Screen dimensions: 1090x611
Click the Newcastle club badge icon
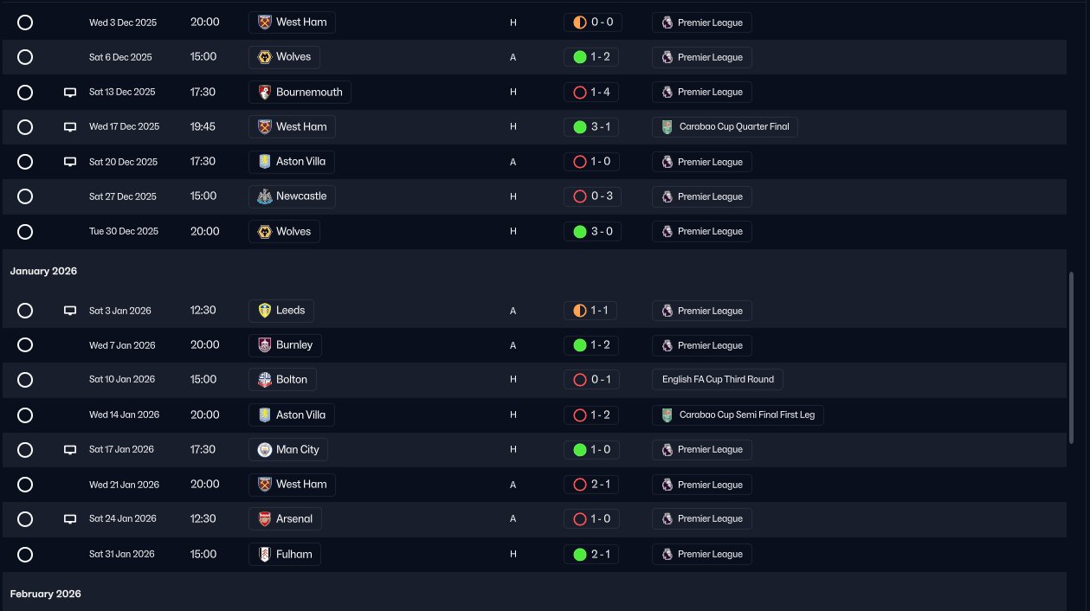coord(265,196)
